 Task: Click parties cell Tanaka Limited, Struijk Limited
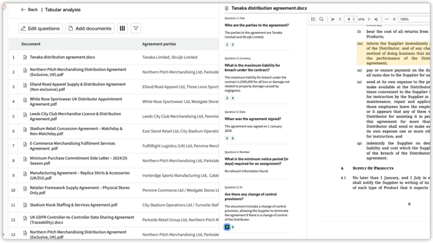click(170, 57)
